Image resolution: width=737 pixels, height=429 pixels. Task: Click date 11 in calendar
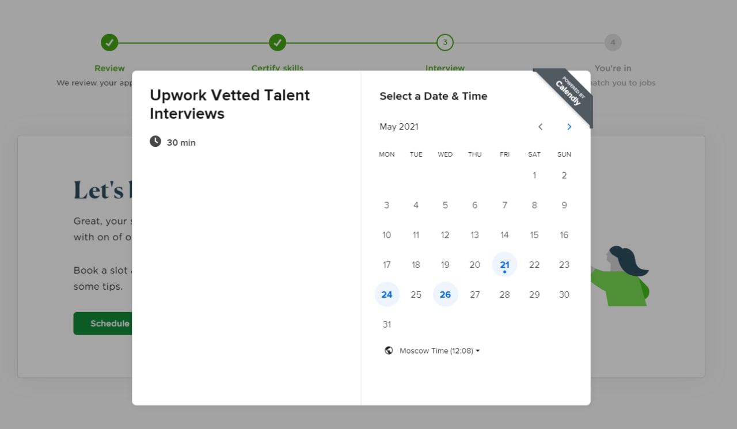[x=416, y=235]
